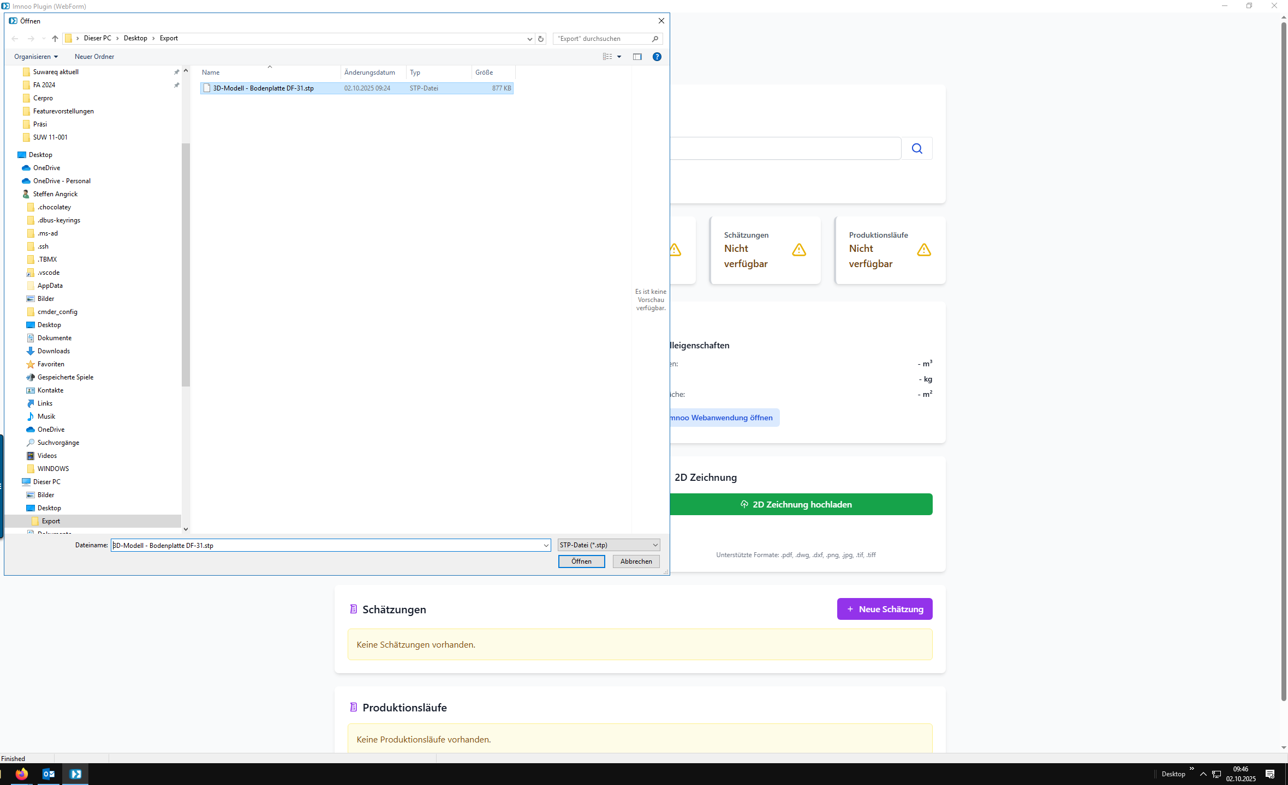Click the blue search magnifier icon
Screen dimensions: 1288x785
[x=917, y=148]
